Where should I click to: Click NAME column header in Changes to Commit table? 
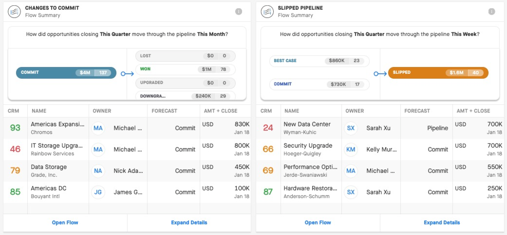39,111
